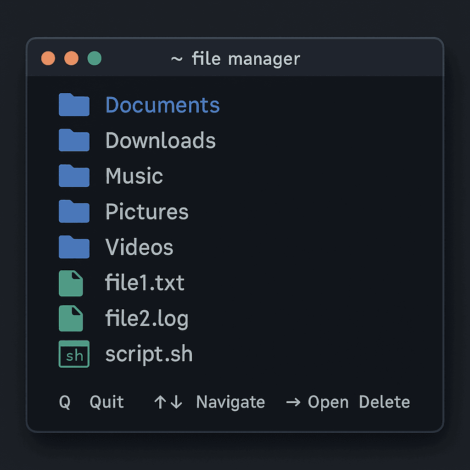Select the Pictures text entry
The image size is (470, 470).
[x=147, y=212]
